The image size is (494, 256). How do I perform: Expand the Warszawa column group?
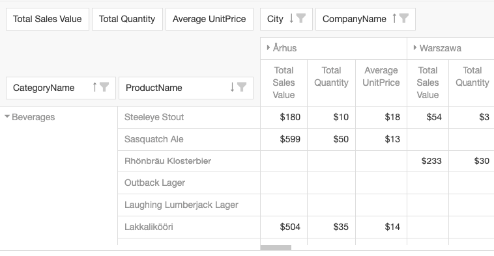(415, 47)
